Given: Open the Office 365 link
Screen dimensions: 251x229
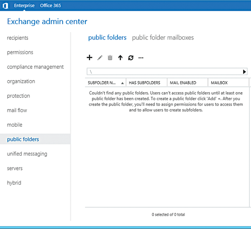Looking at the screenshot, I should click(x=51, y=5).
